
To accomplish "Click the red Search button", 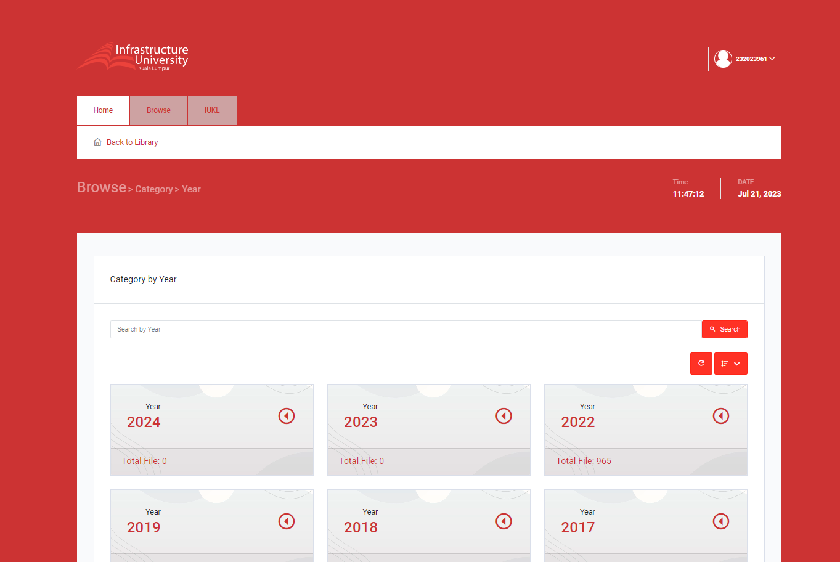I will (x=725, y=329).
